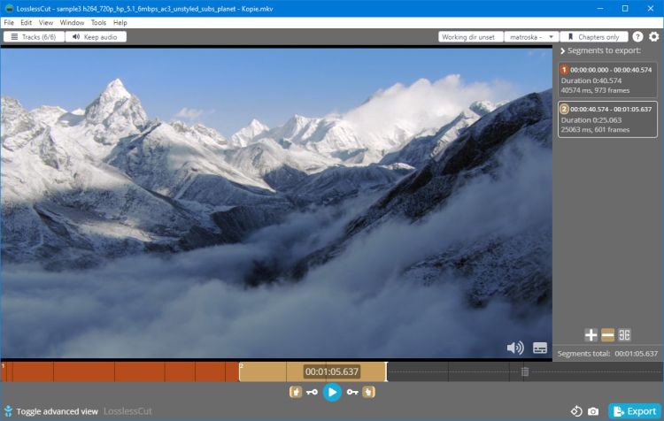Open settings via gear icon

pyautogui.click(x=653, y=37)
